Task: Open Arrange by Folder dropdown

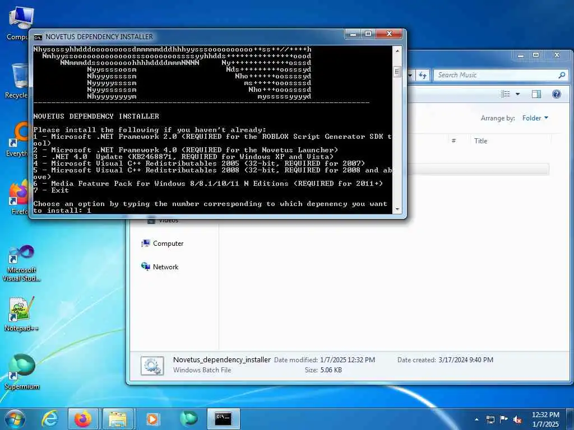Action: (535, 118)
